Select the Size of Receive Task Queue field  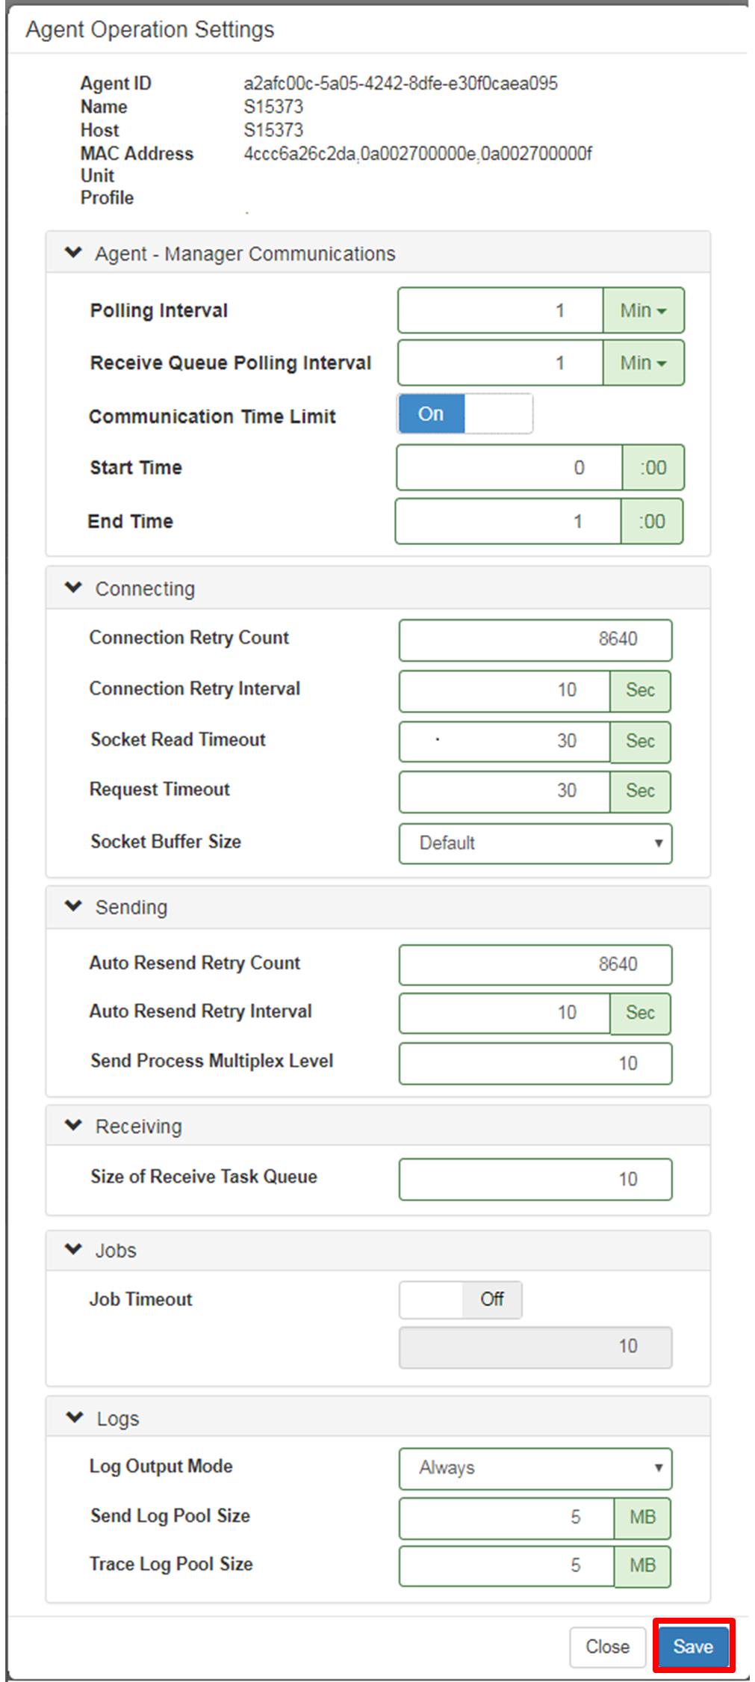pyautogui.click(x=535, y=1180)
